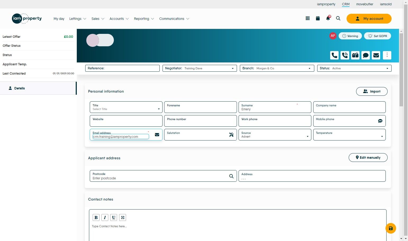
Task: Open salutation settings with the wrench icon
Action: pos(231,135)
